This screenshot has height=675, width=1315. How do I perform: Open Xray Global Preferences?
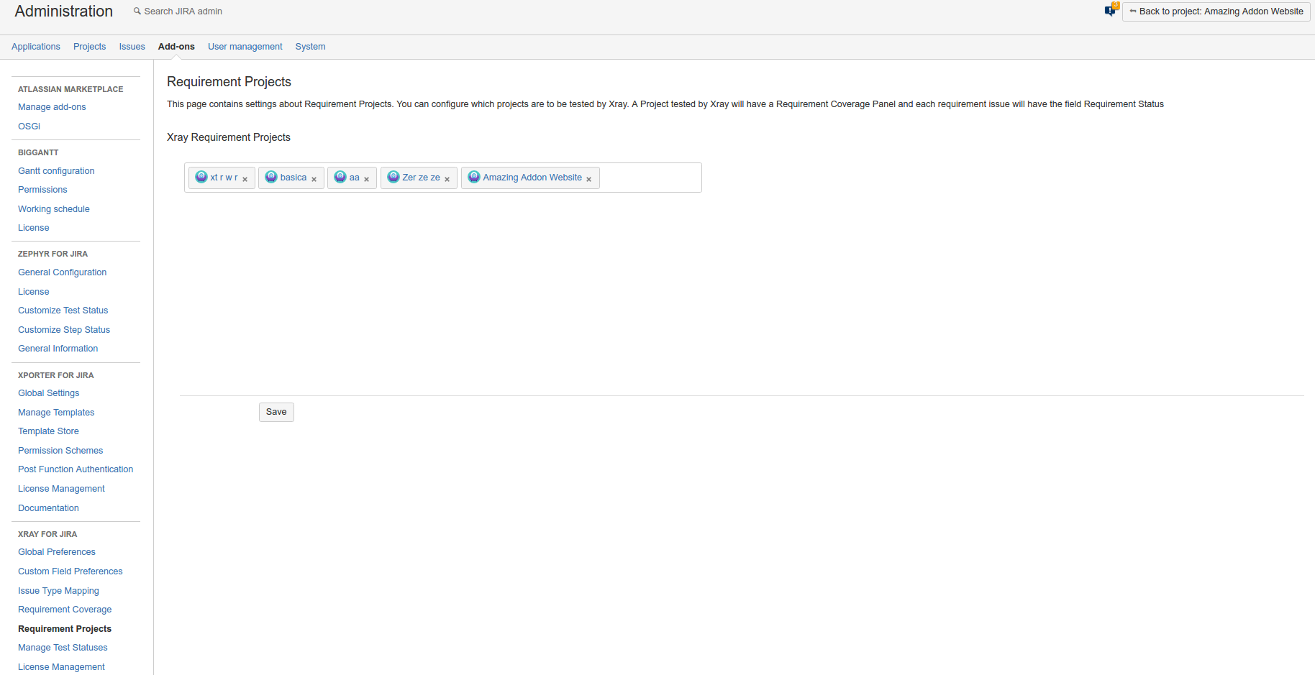[x=57, y=552]
